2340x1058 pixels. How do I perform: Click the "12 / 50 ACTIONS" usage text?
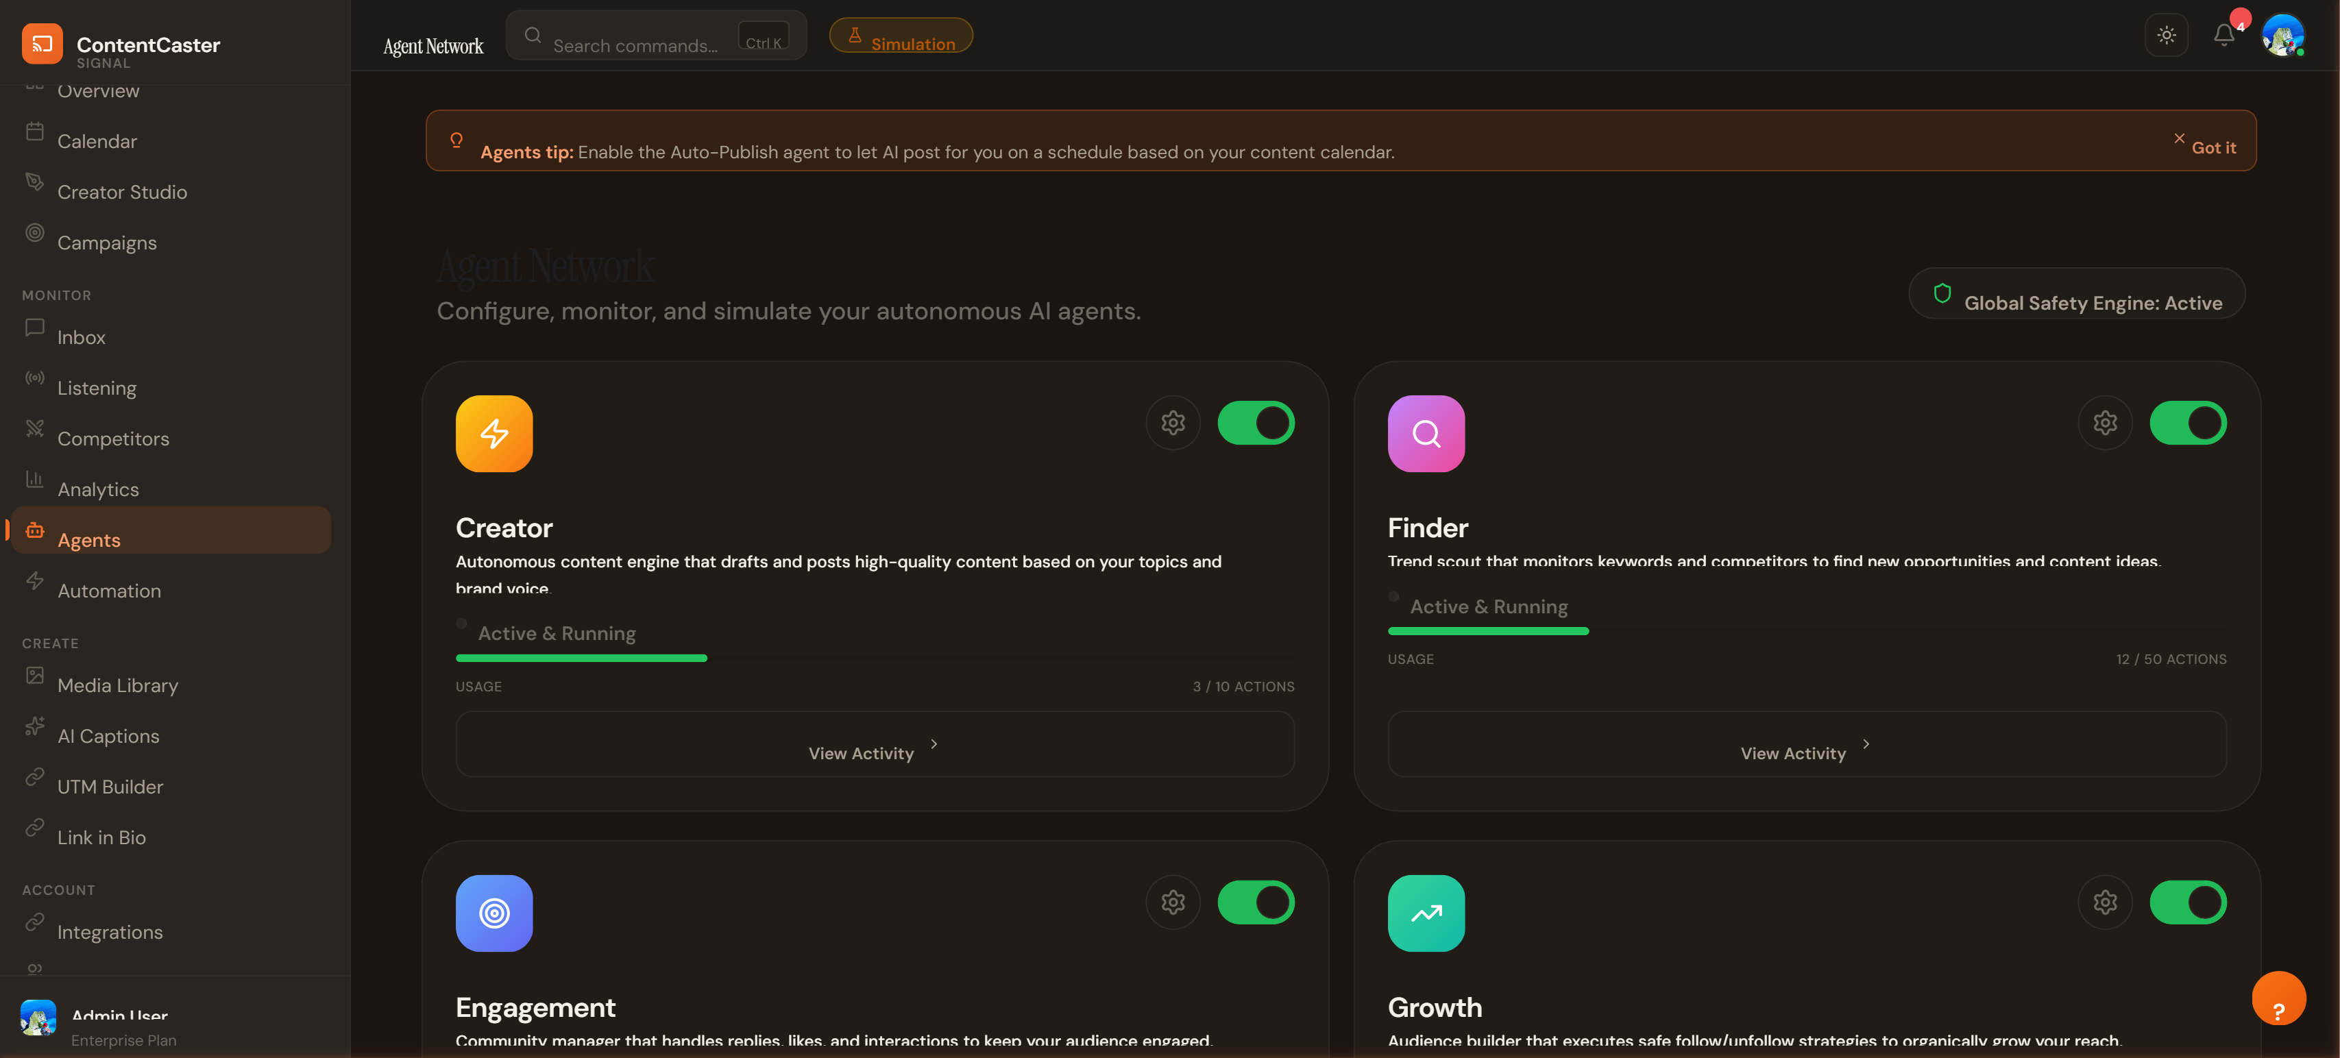(x=2171, y=659)
